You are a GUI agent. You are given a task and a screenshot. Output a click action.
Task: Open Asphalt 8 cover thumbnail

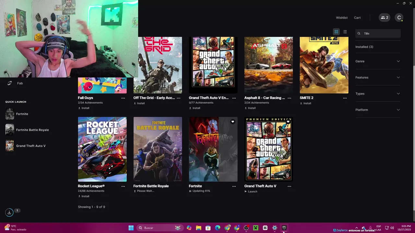(x=268, y=65)
